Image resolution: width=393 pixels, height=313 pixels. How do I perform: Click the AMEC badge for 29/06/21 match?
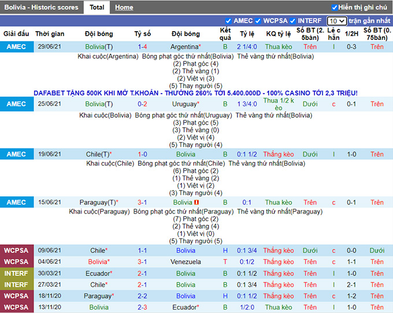[x=16, y=47]
